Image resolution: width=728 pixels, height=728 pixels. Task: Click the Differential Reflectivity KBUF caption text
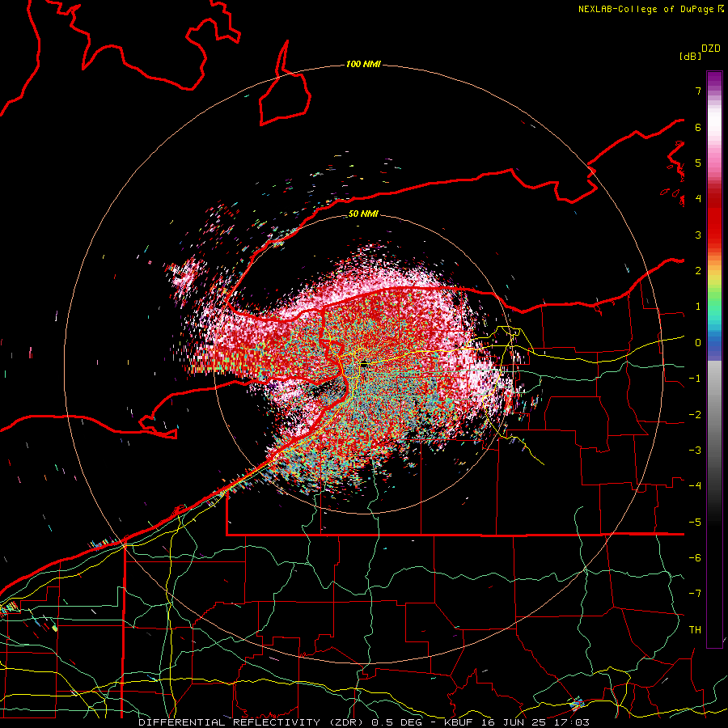(x=364, y=722)
